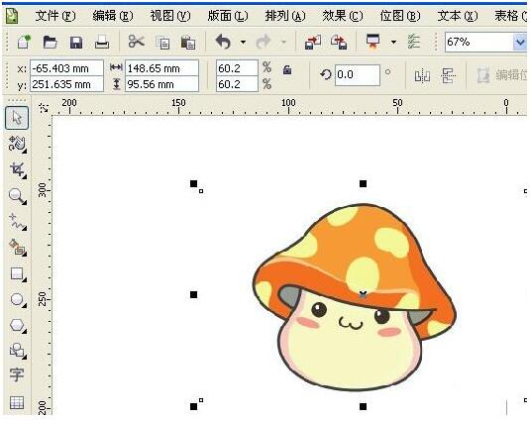Open the 位图(B) menu
530x421 pixels.
[x=400, y=16]
